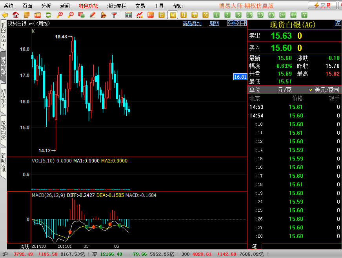The height and width of the screenshot is (258, 342).
Task: Click the red pencil drawing tool
Action: (93, 15)
